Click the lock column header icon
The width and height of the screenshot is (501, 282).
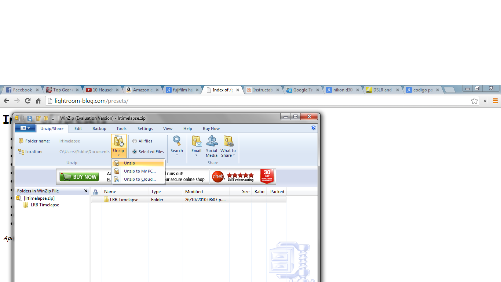click(x=95, y=192)
